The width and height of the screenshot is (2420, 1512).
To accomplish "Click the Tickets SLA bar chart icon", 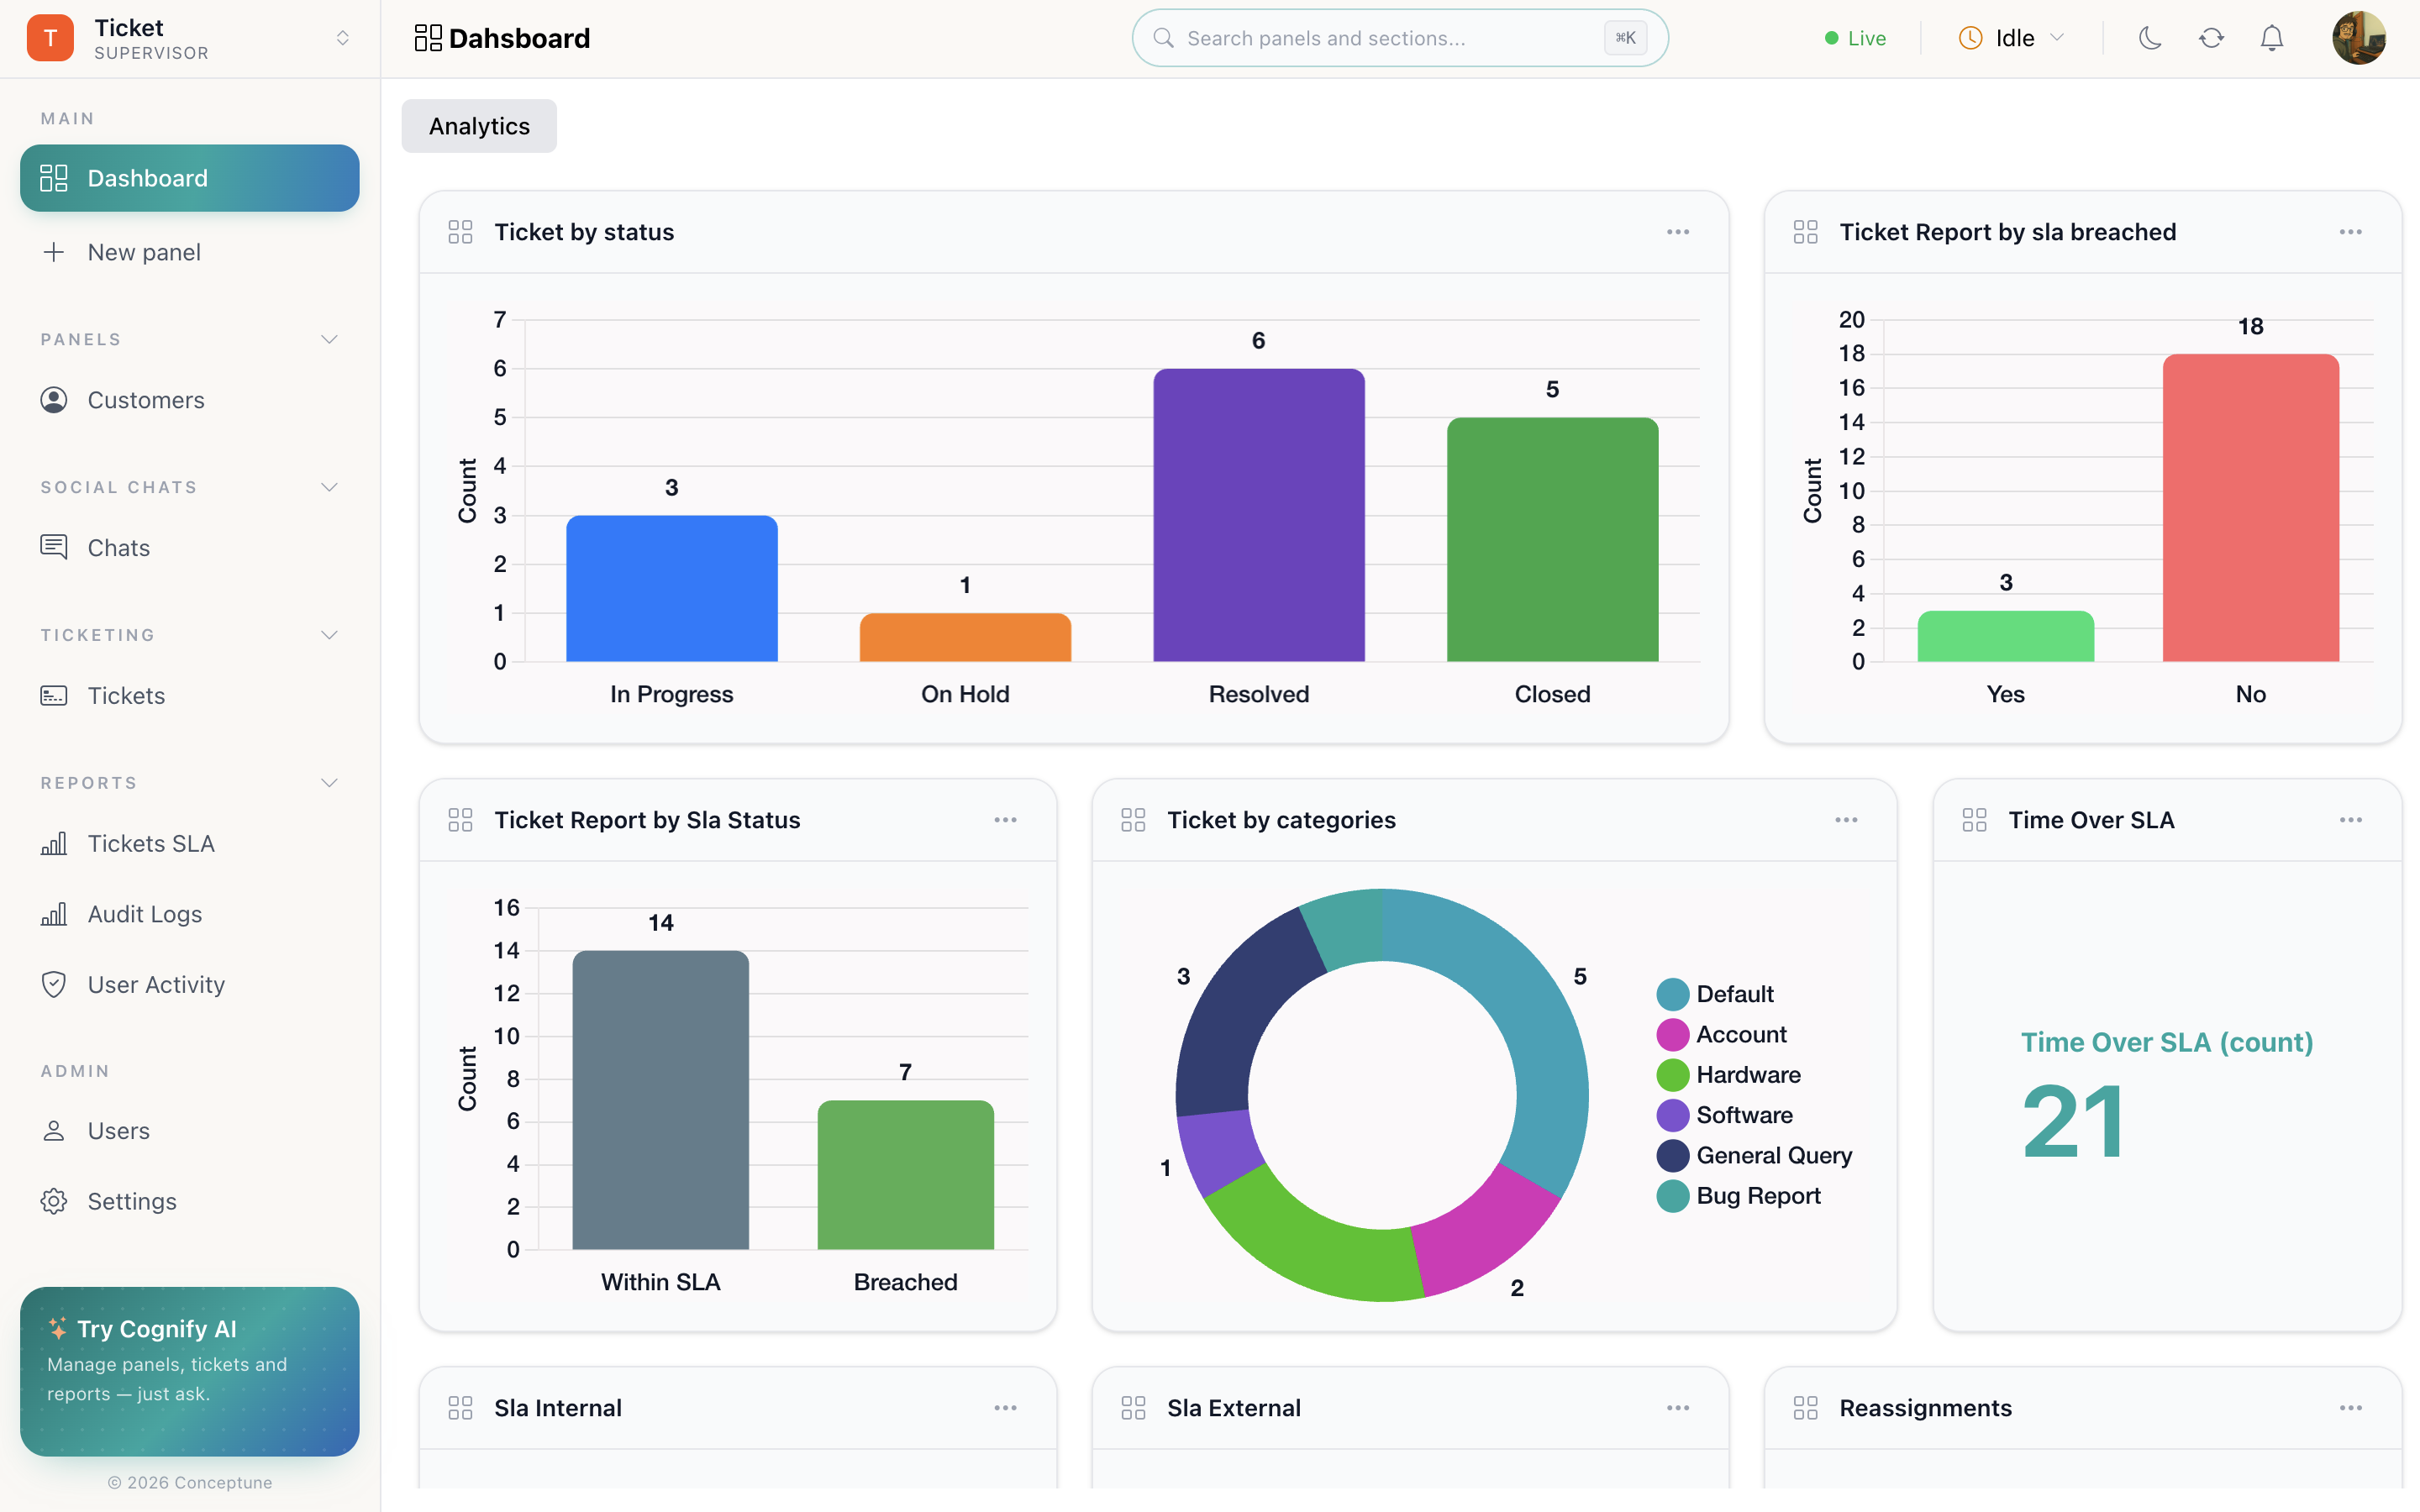I will [x=54, y=843].
